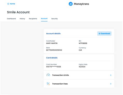
Task: Open the Dashboard tab
Action: 11,19
